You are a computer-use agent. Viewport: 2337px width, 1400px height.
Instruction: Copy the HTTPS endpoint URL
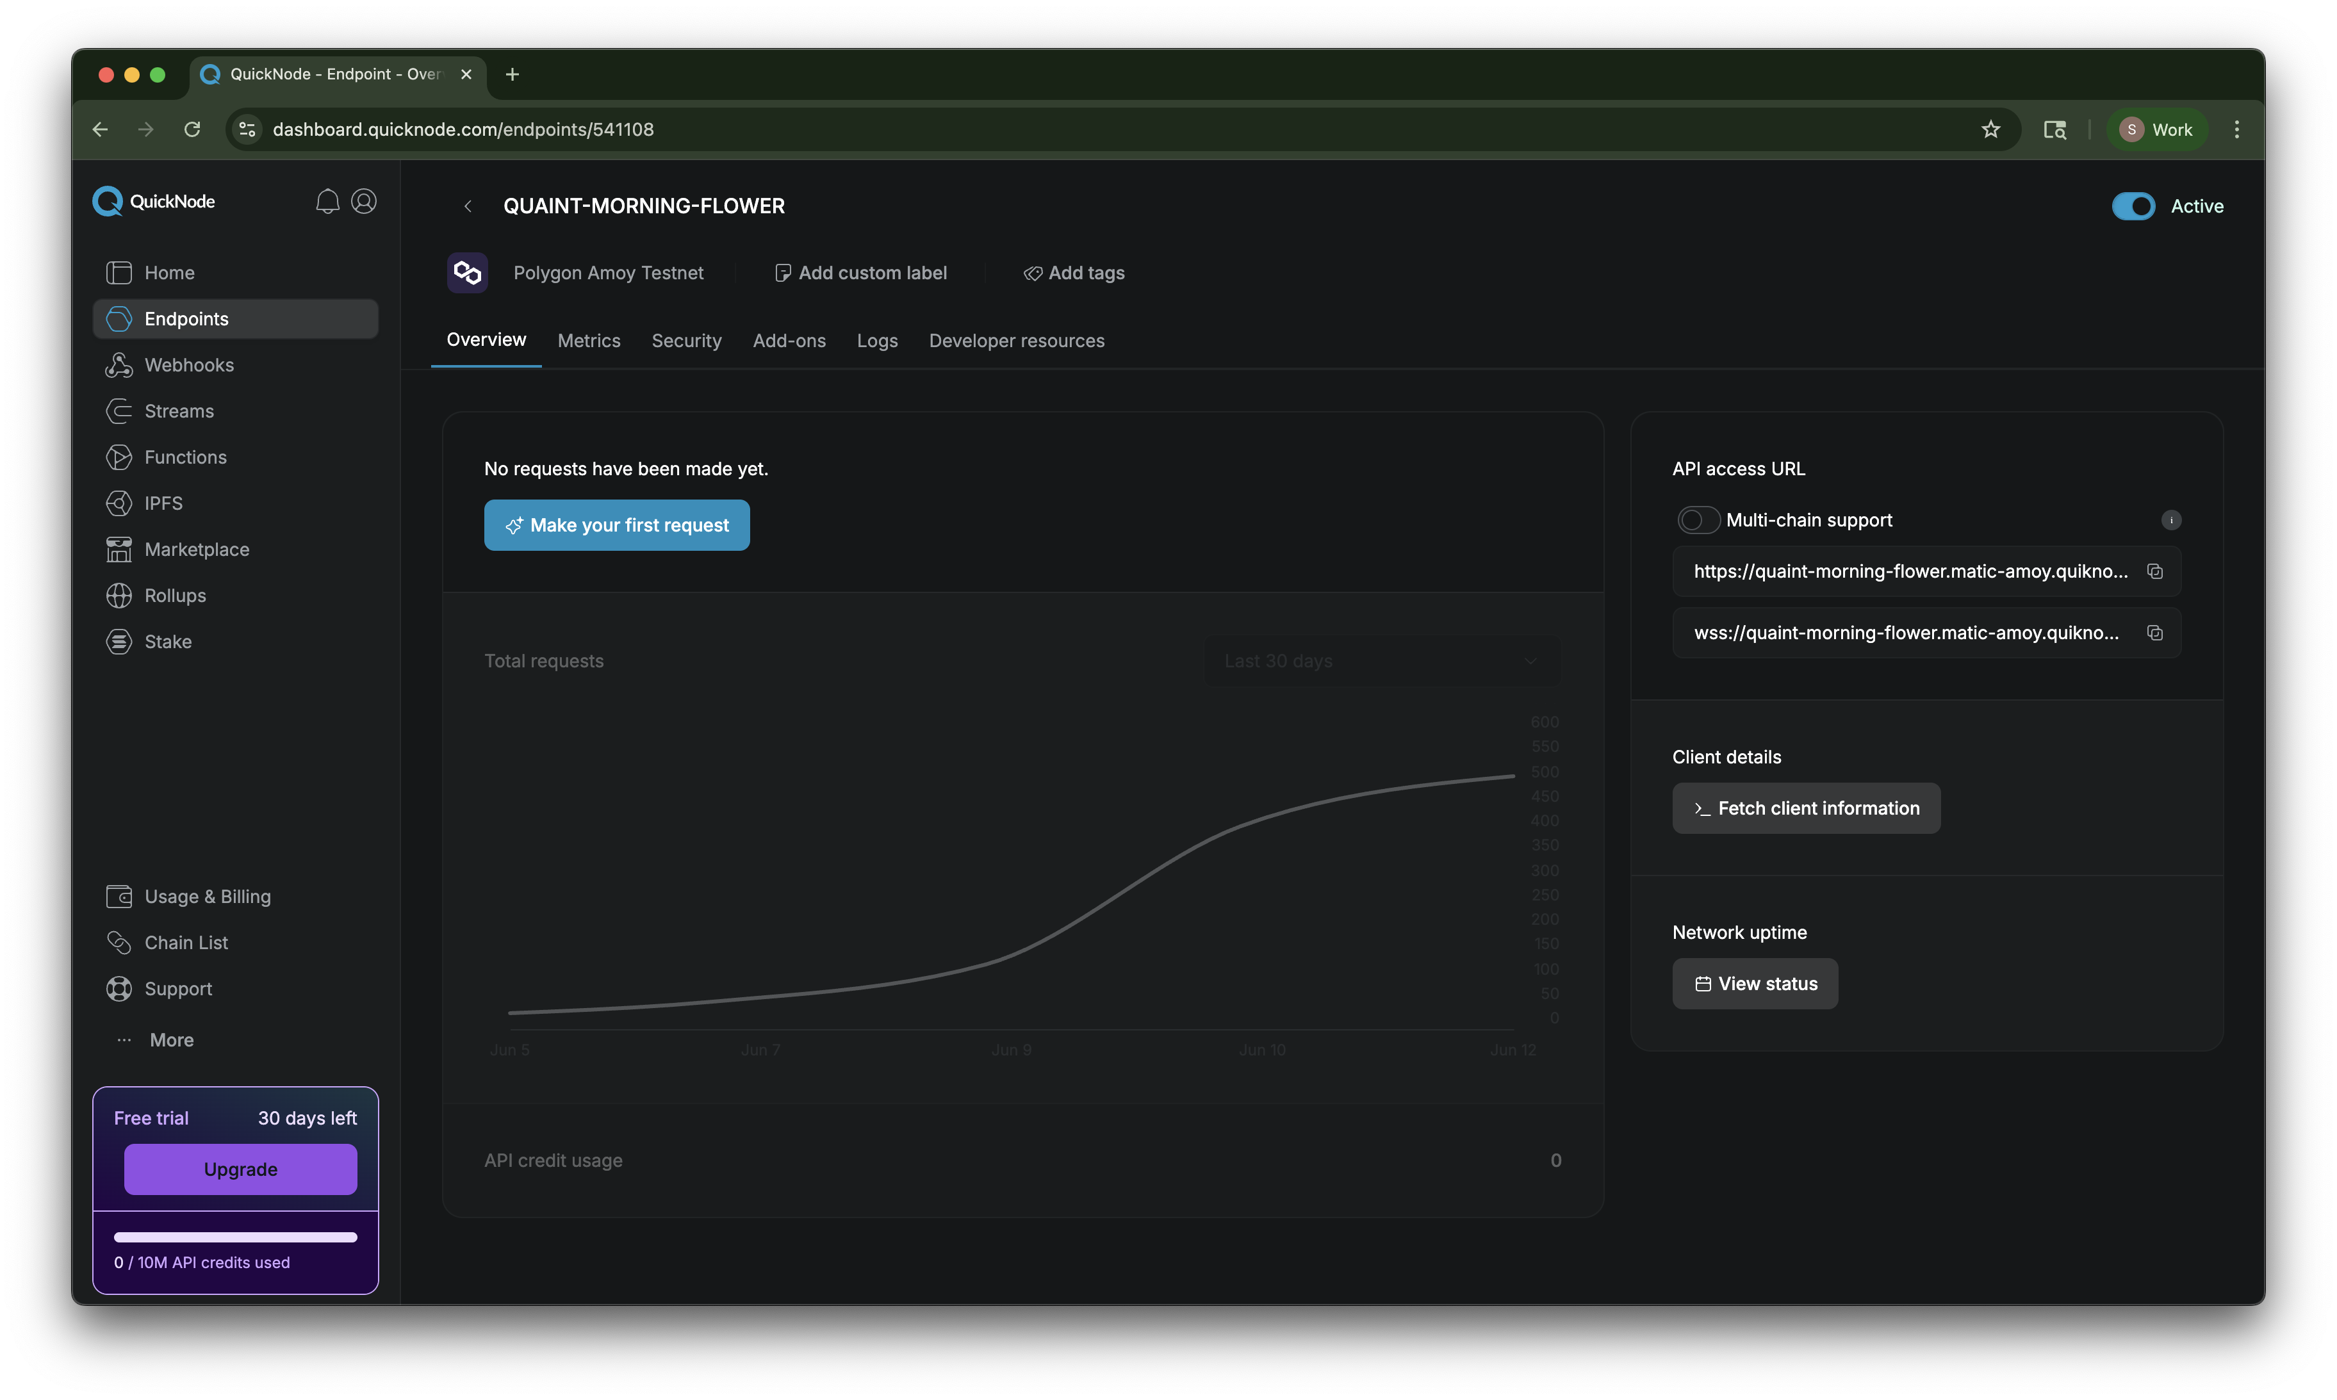(x=2155, y=571)
